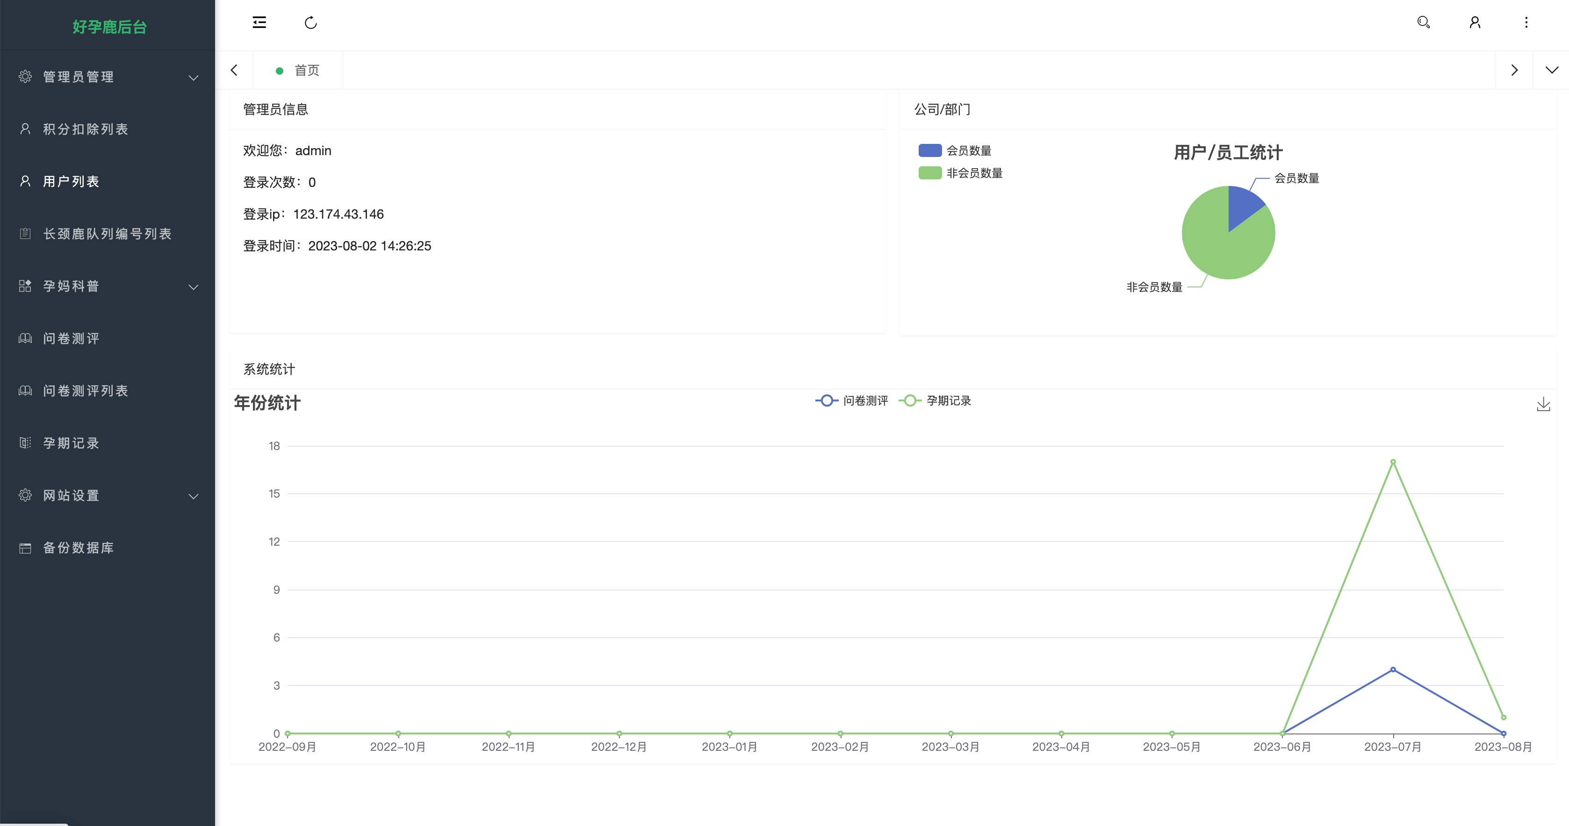Click the 2023-07月 green peak data point
1569x826 pixels.
click(1393, 462)
